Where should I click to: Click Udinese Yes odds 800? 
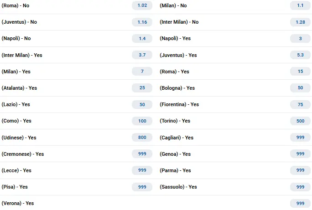tap(142, 137)
